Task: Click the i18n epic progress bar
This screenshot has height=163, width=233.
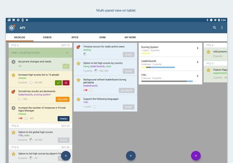Action: [x=167, y=81]
